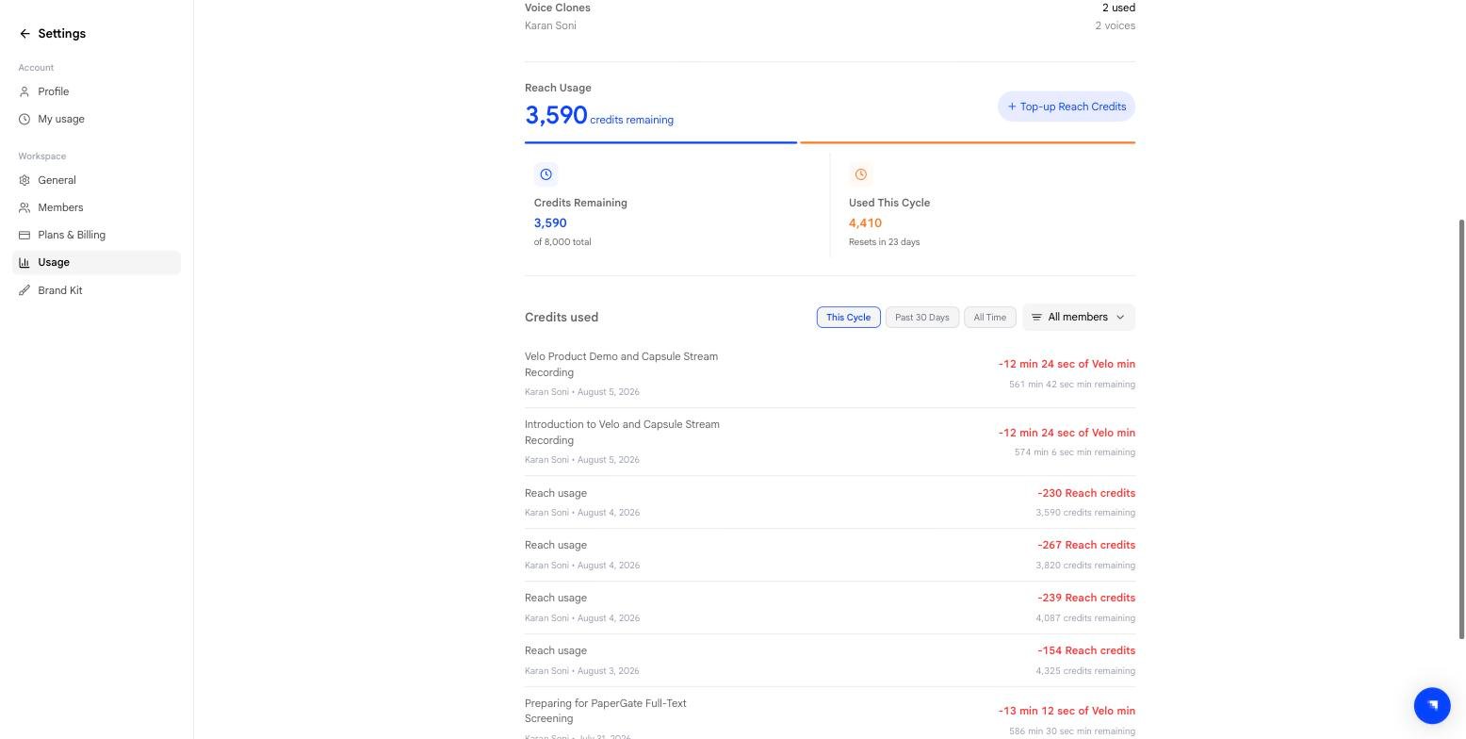Select the This Cycle filter
The width and height of the screenshot is (1466, 739).
848,318
